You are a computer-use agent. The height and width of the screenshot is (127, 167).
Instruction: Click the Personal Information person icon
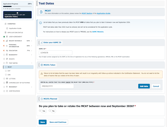click(x=7, y=46)
